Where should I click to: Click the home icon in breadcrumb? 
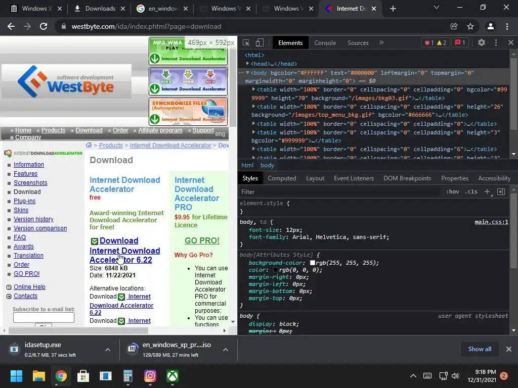(x=89, y=145)
